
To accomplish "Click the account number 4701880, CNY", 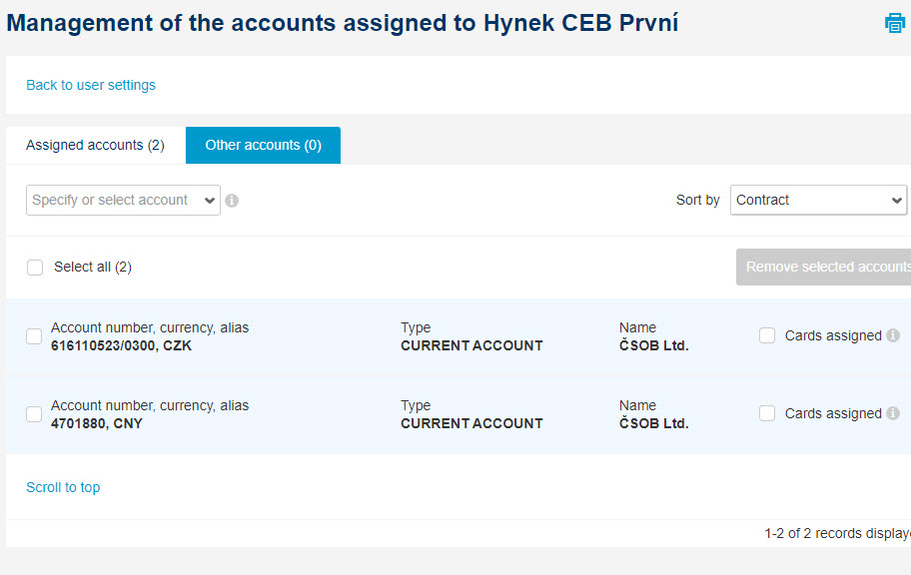I will (97, 423).
